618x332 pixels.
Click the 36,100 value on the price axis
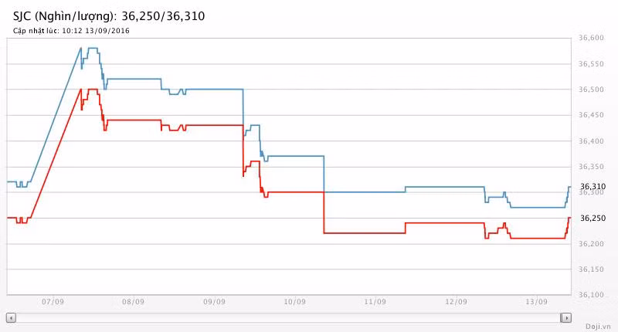(591, 295)
